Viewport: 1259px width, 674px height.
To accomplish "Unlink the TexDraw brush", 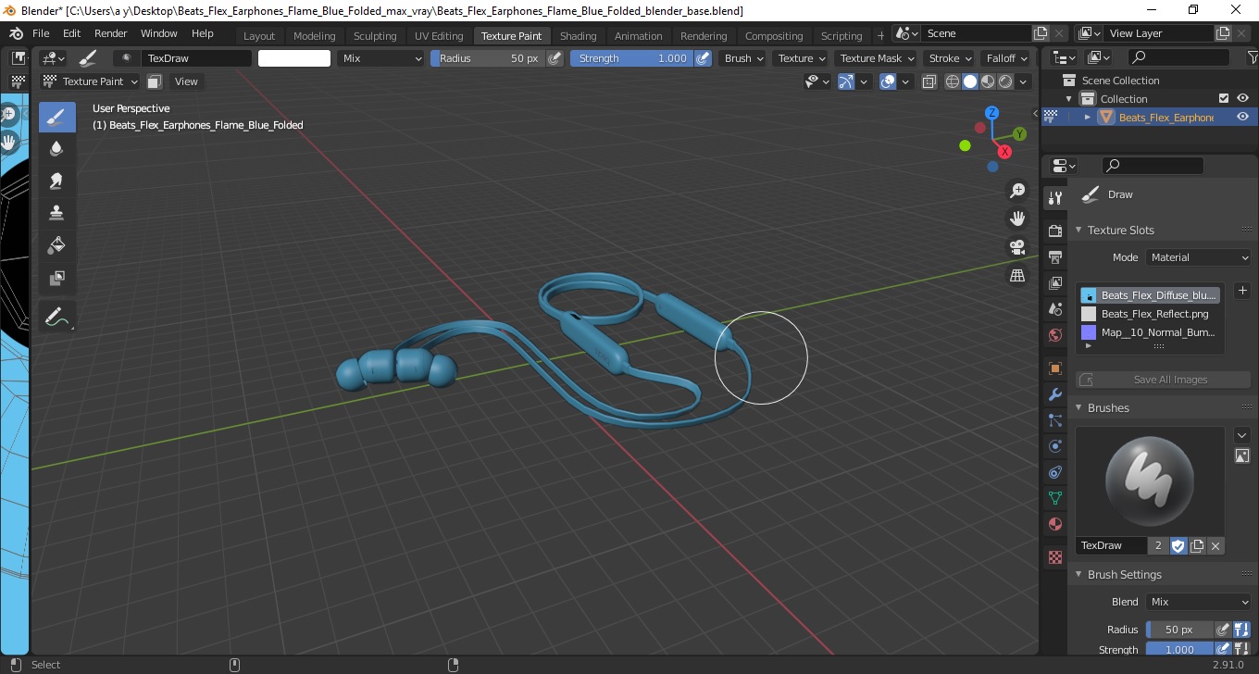I will pos(1215,546).
